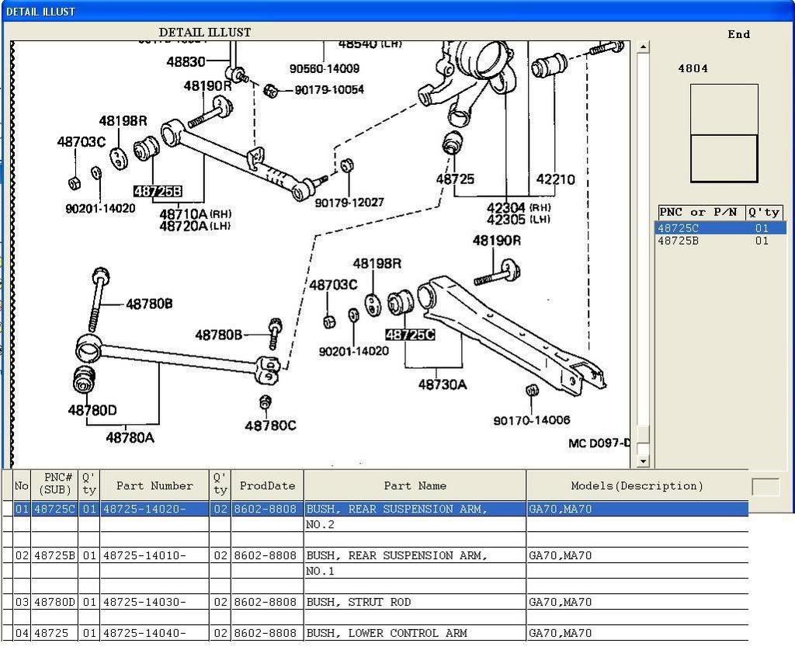Select the 48830 part label in the illustration

point(186,61)
